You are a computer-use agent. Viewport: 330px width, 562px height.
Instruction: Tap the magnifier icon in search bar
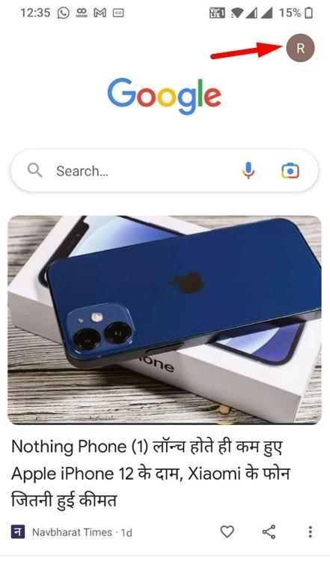click(34, 170)
